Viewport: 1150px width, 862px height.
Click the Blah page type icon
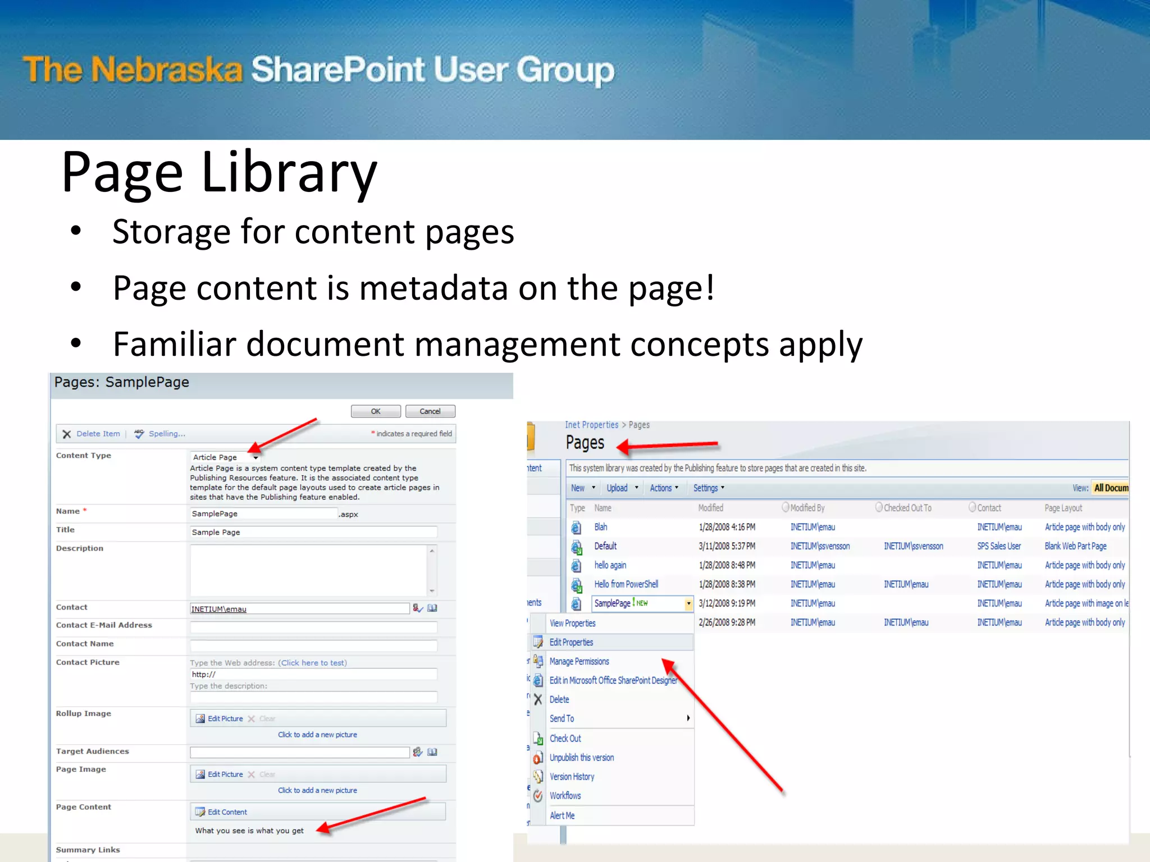pos(576,528)
